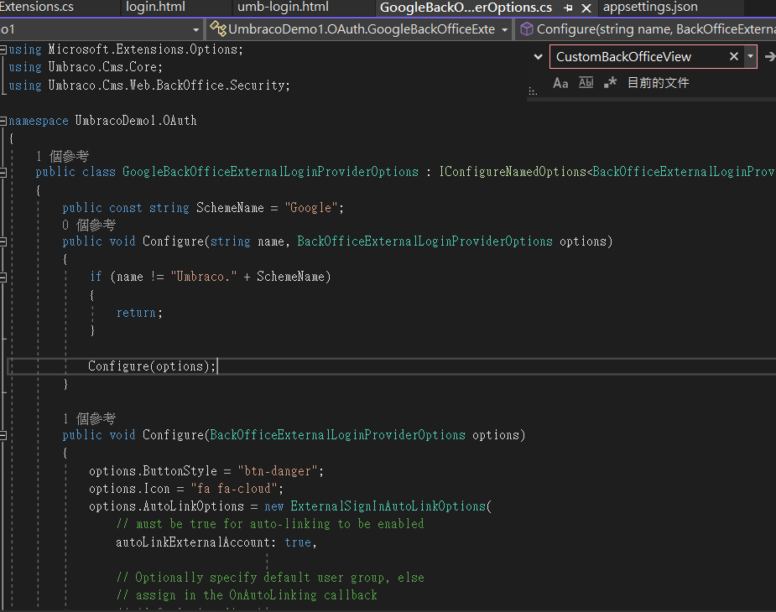Click method cube icon in members bar
Viewport: 776px width, 612px height.
[x=527, y=29]
